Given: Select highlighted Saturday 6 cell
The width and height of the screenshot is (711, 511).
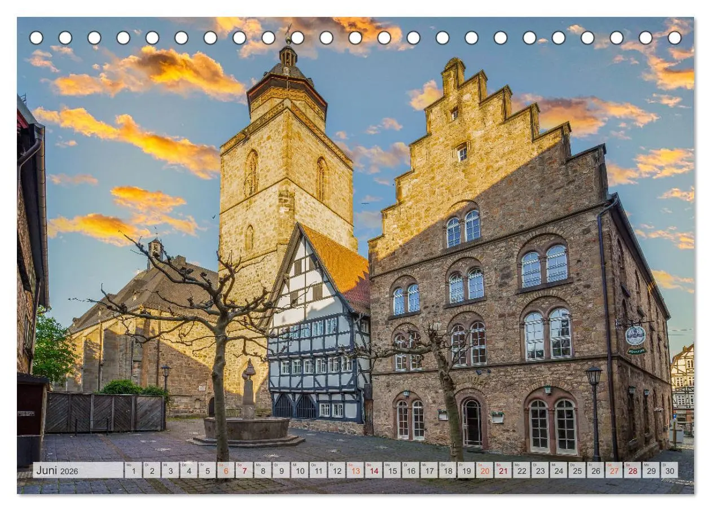Looking at the screenshot, I should tap(226, 470).
